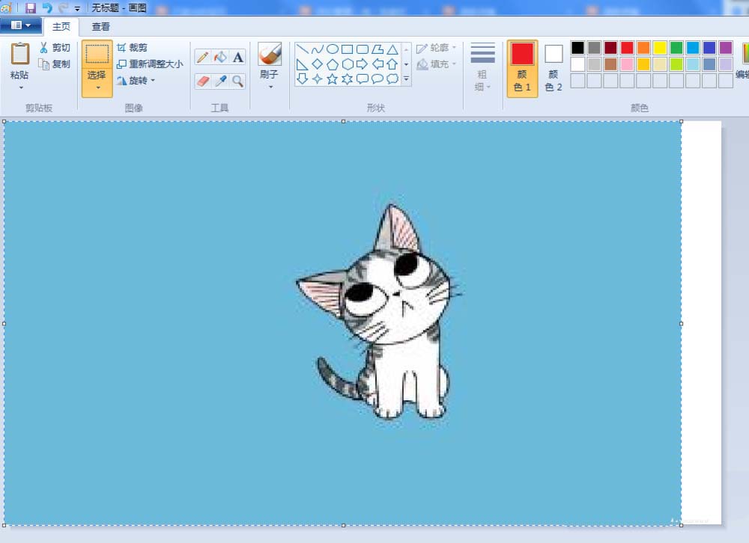Screen dimensions: 749x543
Task: Click the 复制 copy button
Action: (55, 64)
